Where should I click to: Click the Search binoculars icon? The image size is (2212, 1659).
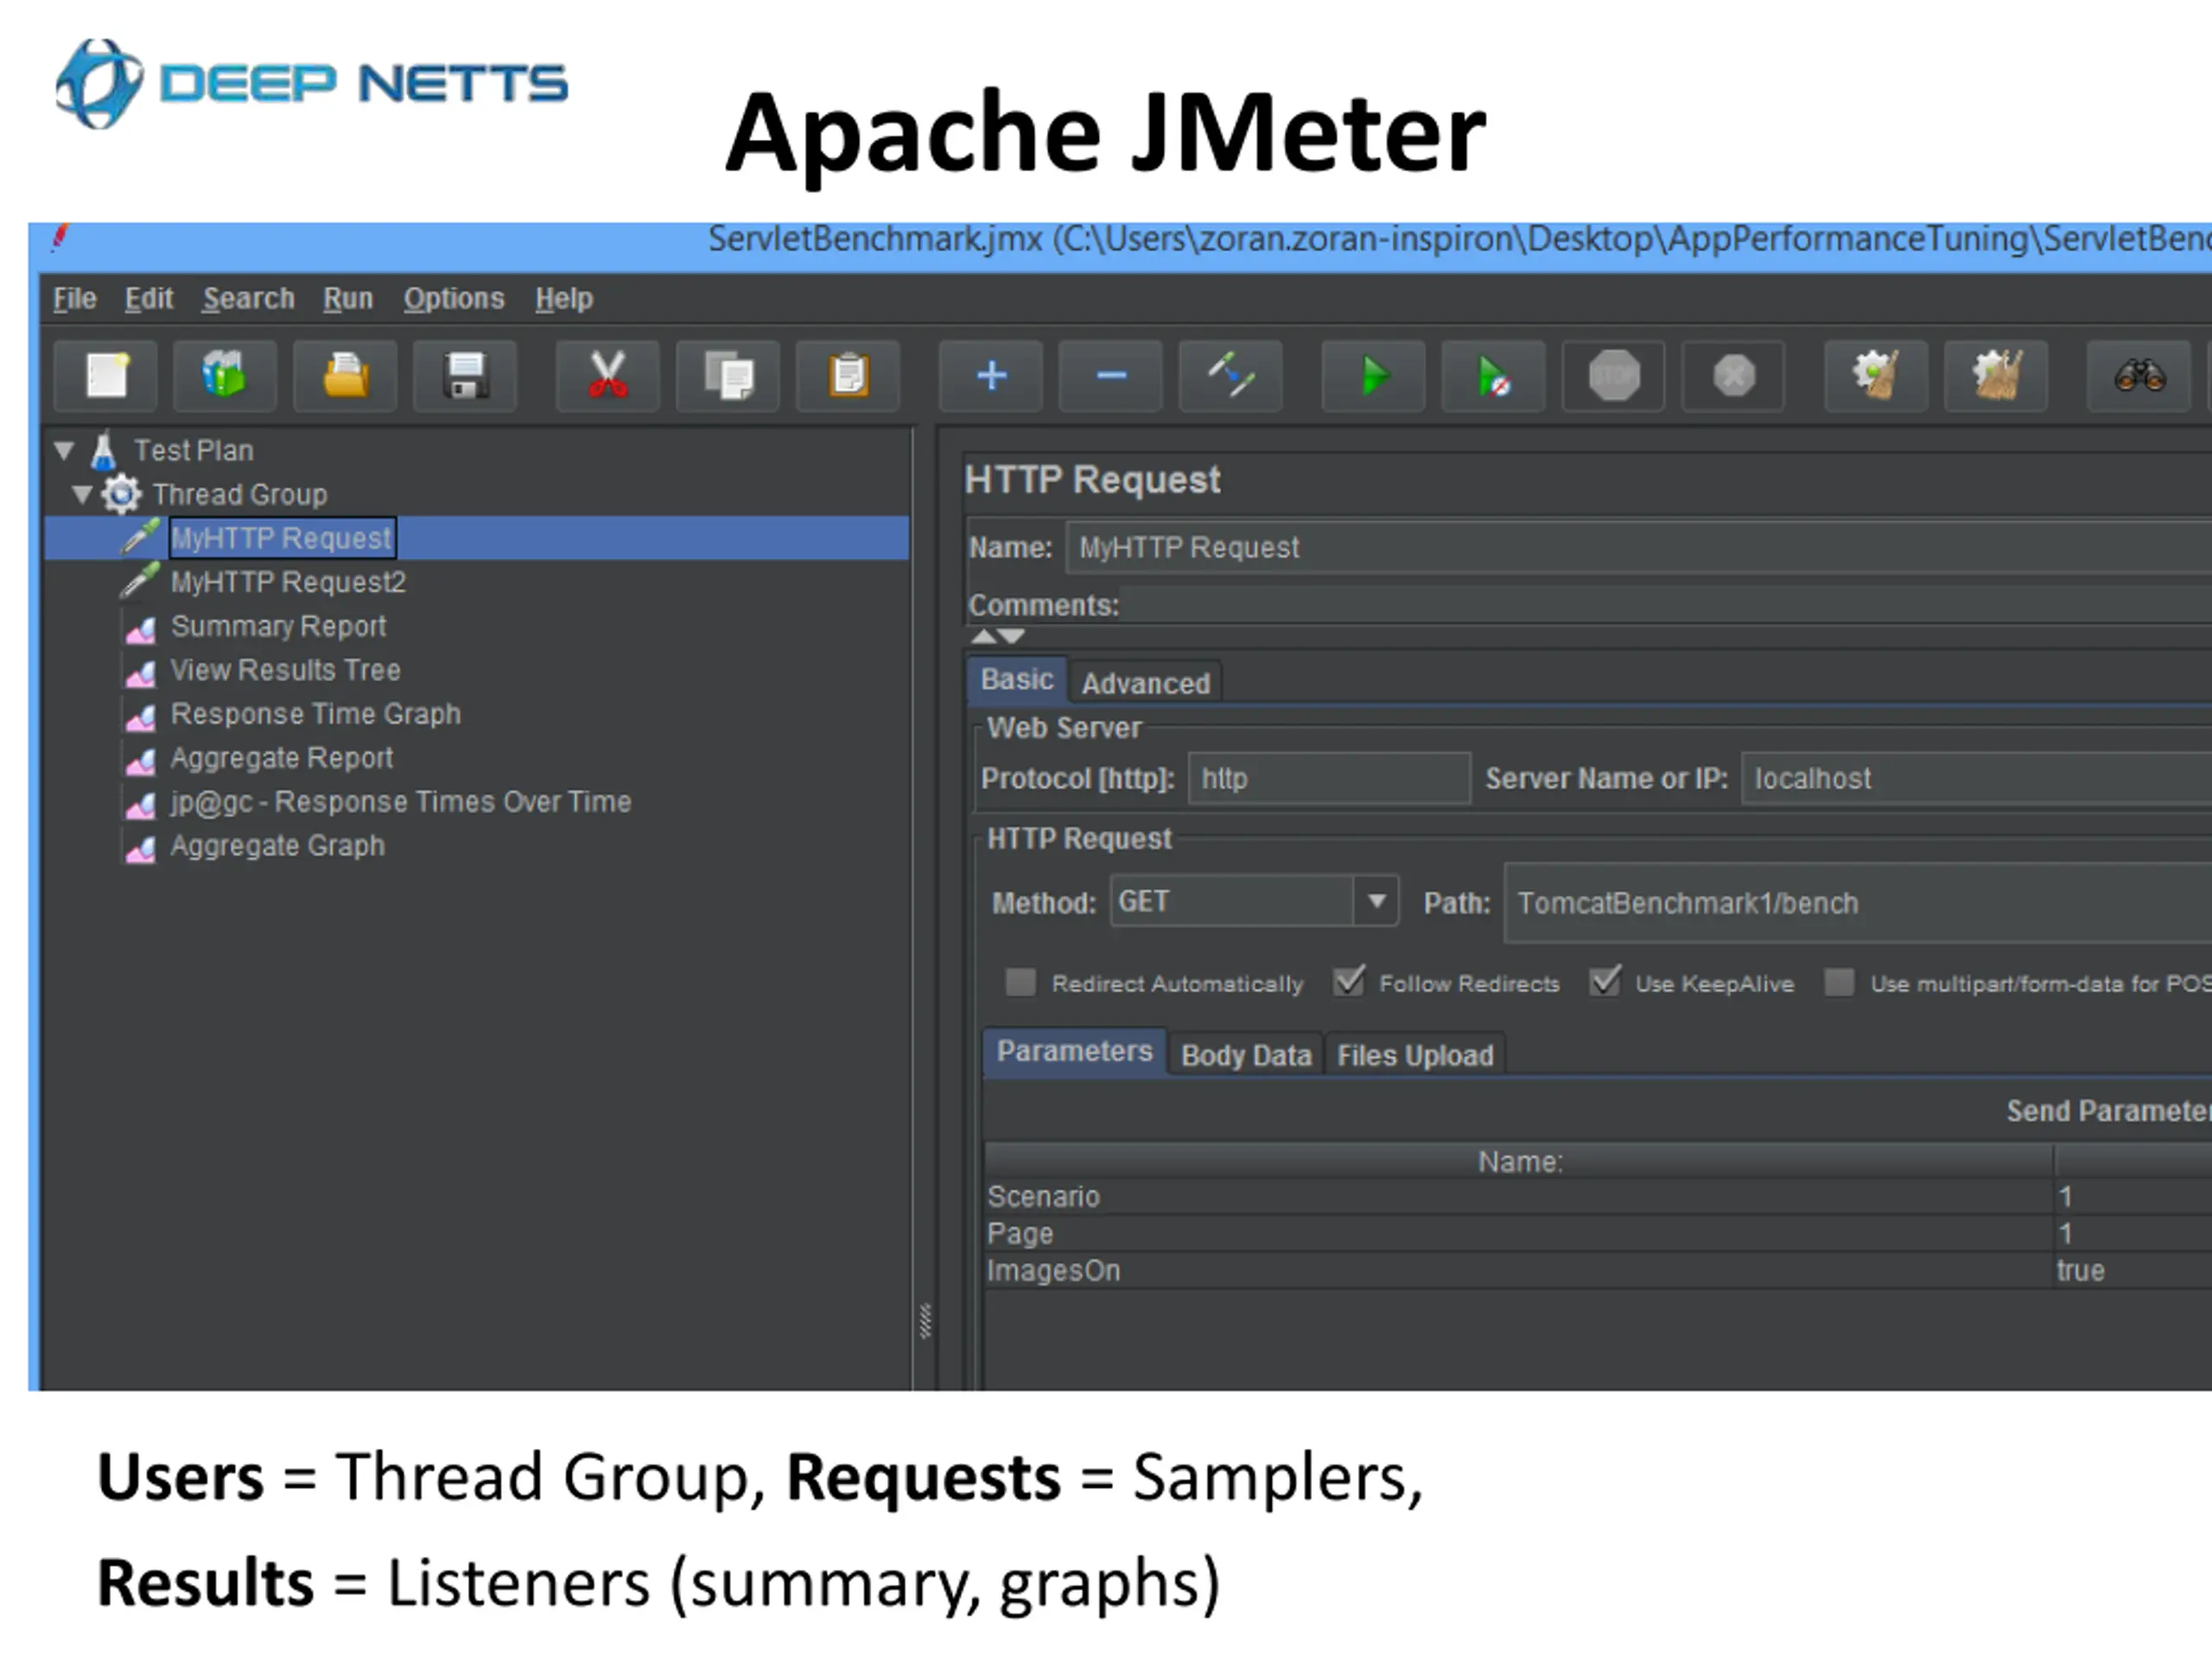point(2140,376)
